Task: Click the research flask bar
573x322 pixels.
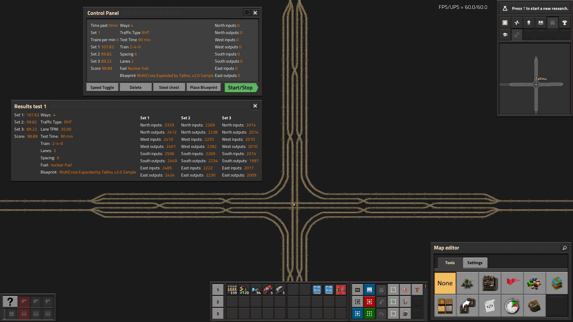Action: click(x=535, y=8)
